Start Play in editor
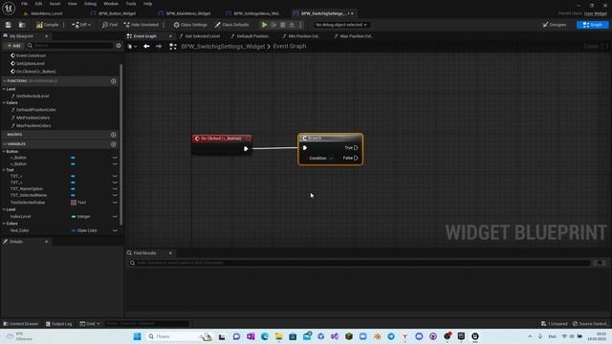Image resolution: width=612 pixels, height=344 pixels. 264,25
